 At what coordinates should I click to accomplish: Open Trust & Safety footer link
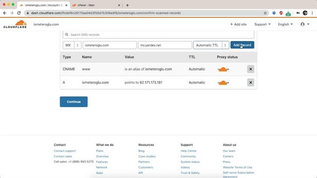(190, 173)
